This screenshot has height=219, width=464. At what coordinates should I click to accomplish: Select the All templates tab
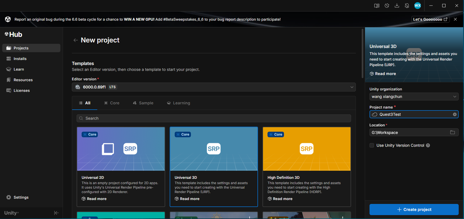click(x=84, y=103)
